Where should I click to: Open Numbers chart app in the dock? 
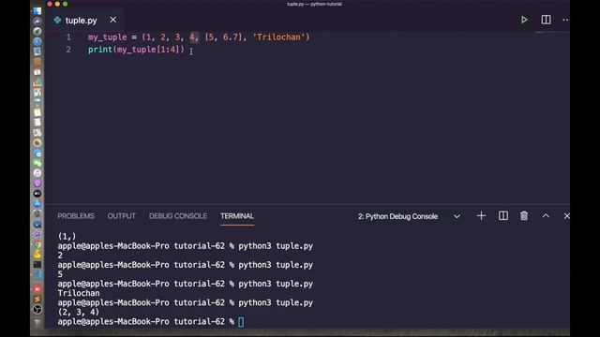37,81
